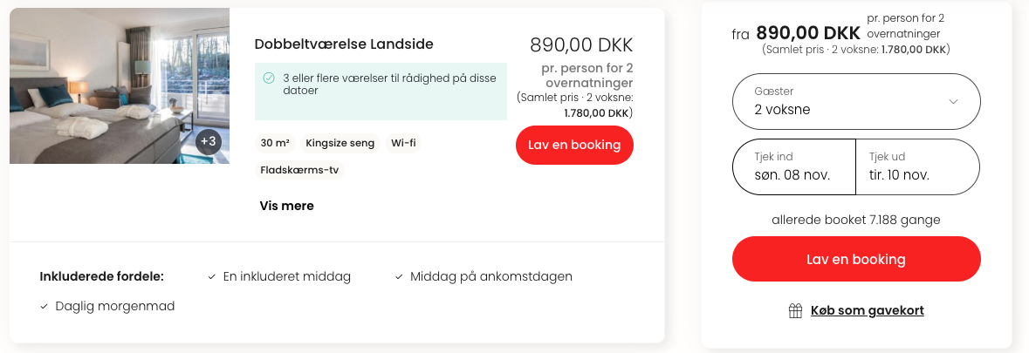
Task: Click the Kingsize seng amenity tag
Action: 340,144
